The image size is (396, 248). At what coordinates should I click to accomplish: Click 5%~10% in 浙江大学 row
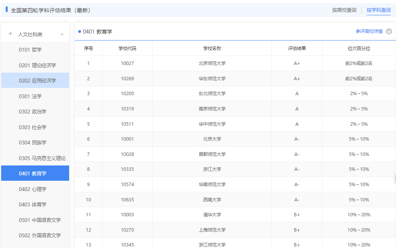pyautogui.click(x=359, y=169)
